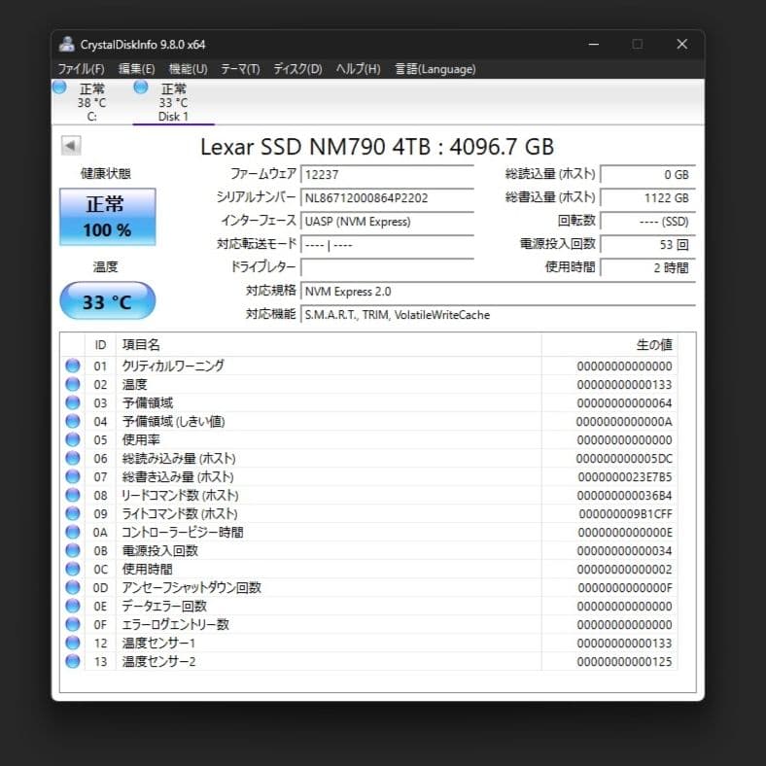
Task: Open the 機能(U) menu
Action: point(188,69)
